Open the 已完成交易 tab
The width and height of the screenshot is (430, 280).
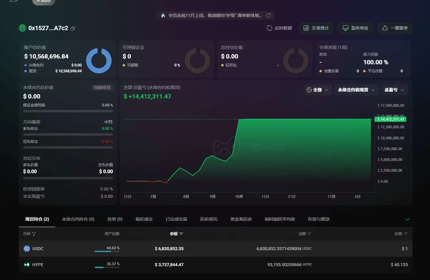[x=176, y=219]
